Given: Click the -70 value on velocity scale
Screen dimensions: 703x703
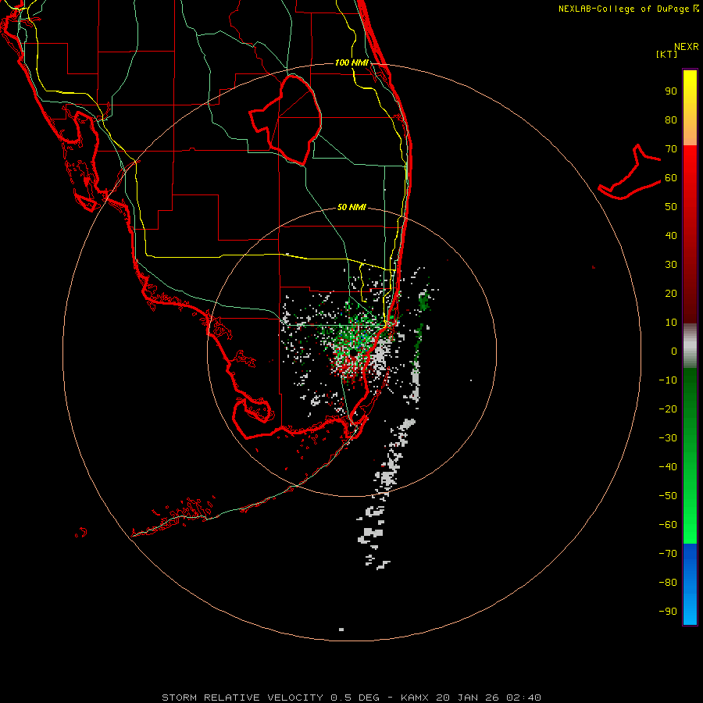Looking at the screenshot, I should (668, 554).
